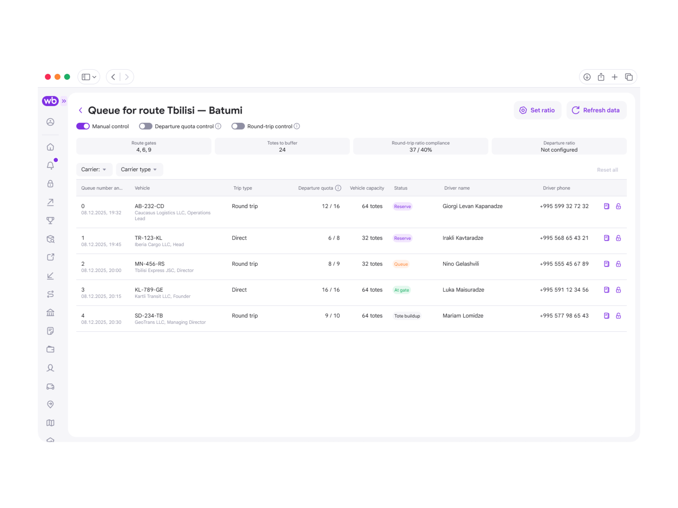This screenshot has width=678, height=508.
Task: Click the browser back arrow
Action: click(113, 77)
